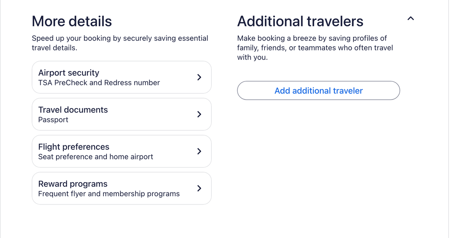Click the arrow icon on Travel documents
This screenshot has width=452, height=238.
click(199, 114)
